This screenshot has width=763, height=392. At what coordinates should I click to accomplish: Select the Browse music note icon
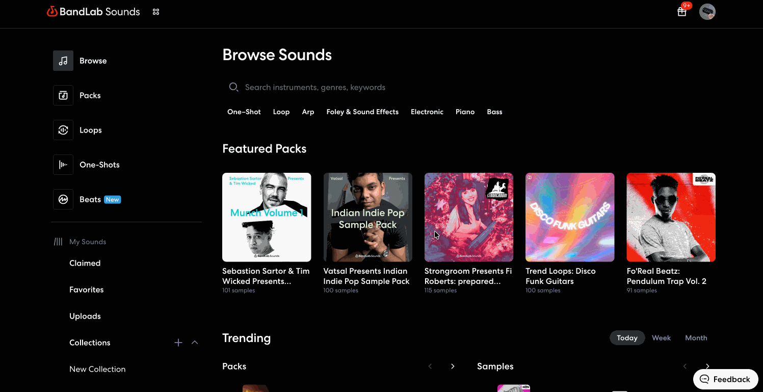click(x=63, y=61)
